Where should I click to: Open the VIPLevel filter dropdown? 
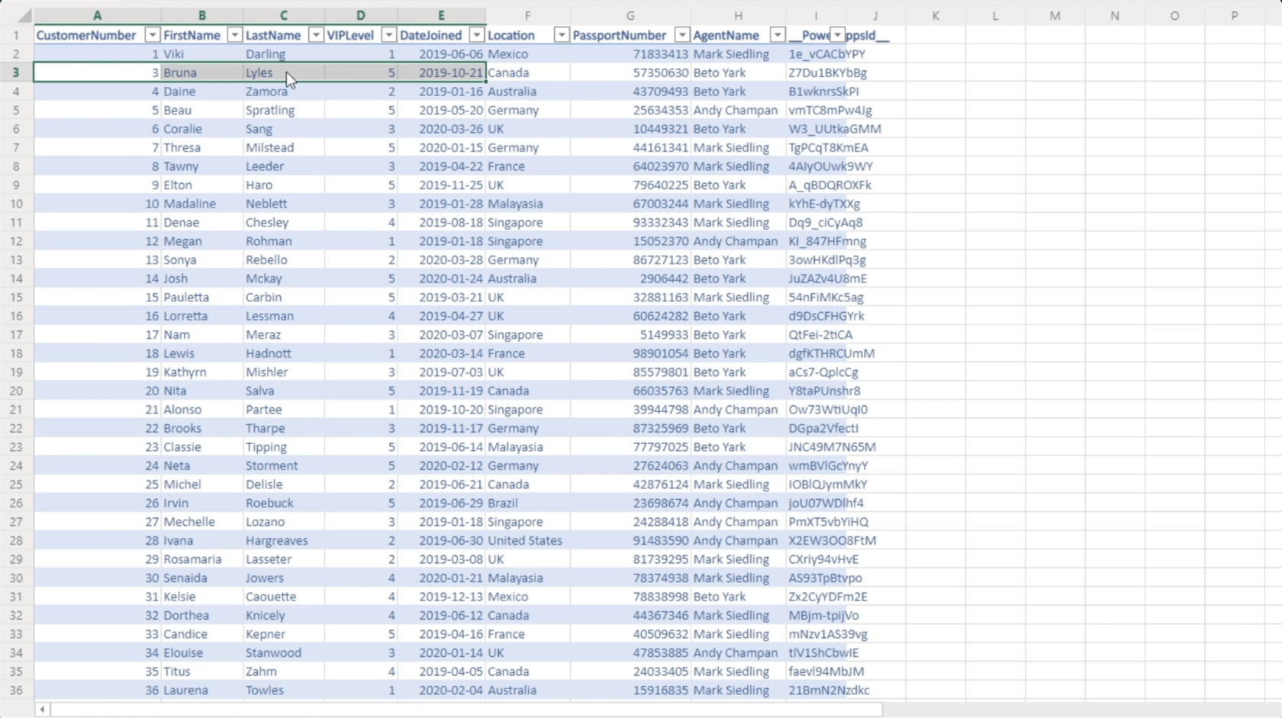(x=388, y=35)
